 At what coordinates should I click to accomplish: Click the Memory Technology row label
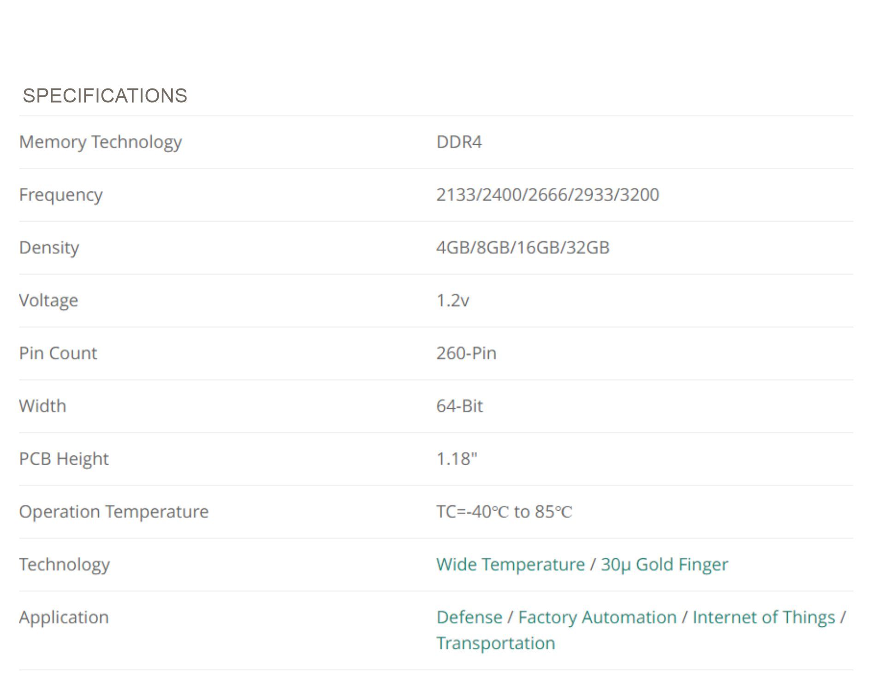tap(101, 142)
